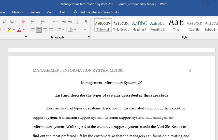Open the Change Case dropdown arrow
The height and width of the screenshot is (140, 218).
click(16, 22)
